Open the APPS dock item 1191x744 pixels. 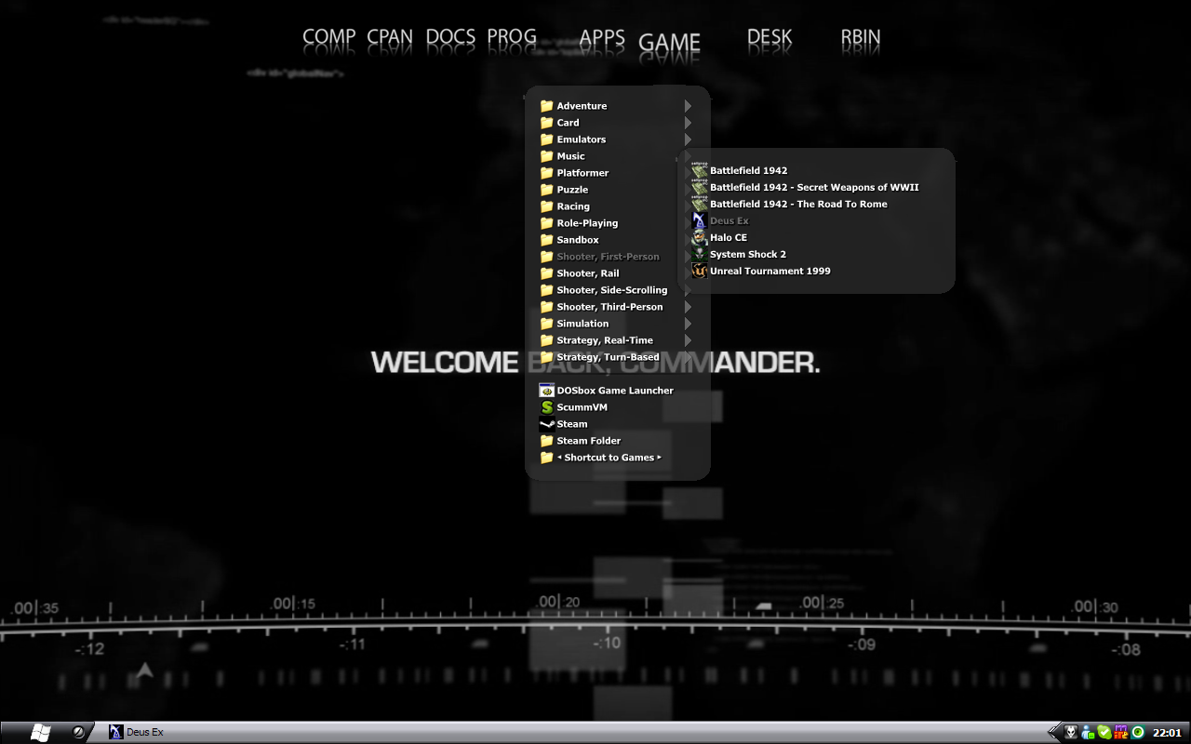602,37
